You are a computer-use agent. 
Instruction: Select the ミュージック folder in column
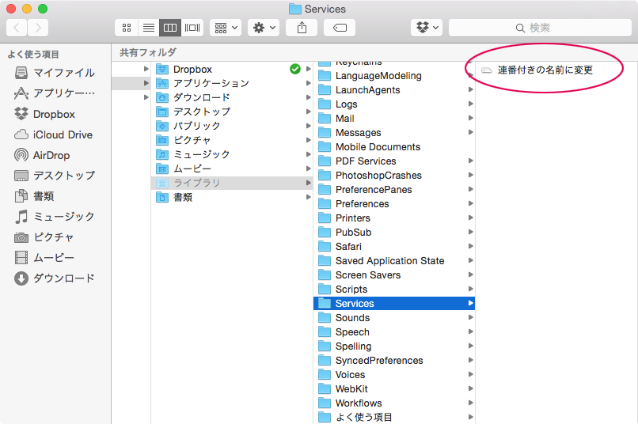point(232,154)
